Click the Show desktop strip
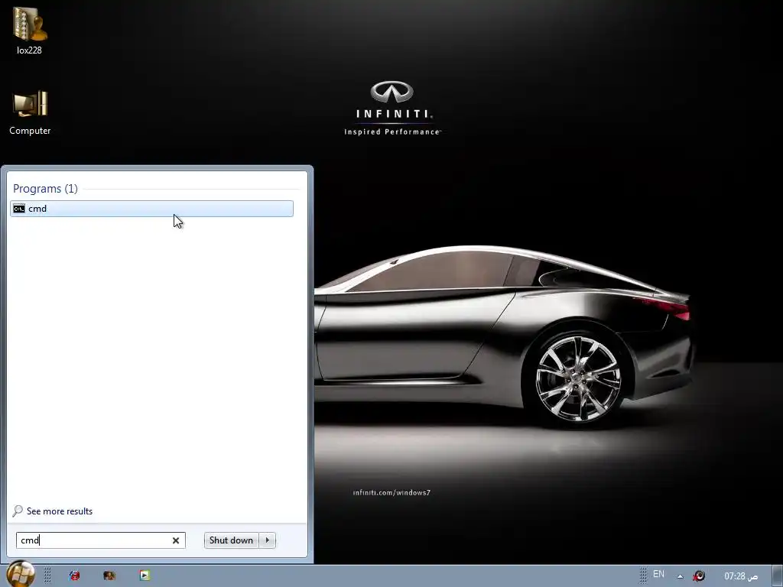Screen dimensions: 783x587 (778, 576)
